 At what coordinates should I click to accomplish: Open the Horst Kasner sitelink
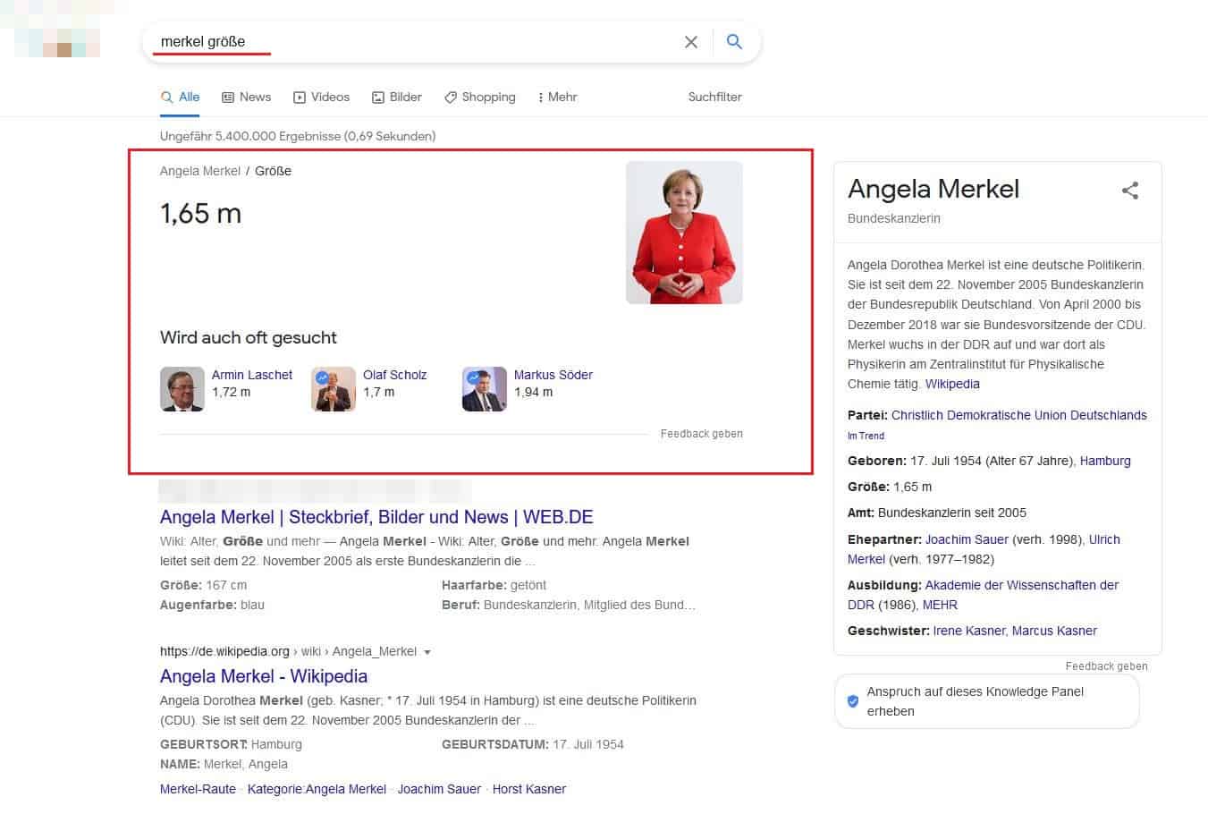[529, 789]
